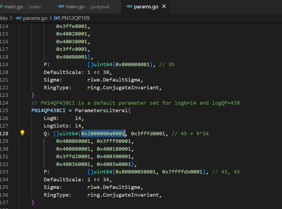Click 0x40080001 on line 118
The width and height of the screenshot is (282, 209).
click(x=72, y=57)
